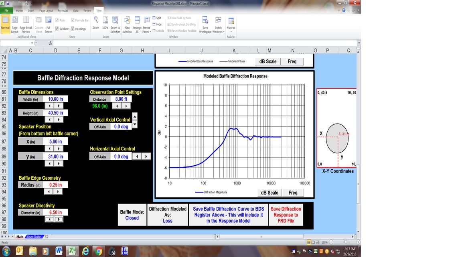Viewport: 462px width, 260px height.
Task: Click Freq button under box response chart
Action: (x=292, y=62)
